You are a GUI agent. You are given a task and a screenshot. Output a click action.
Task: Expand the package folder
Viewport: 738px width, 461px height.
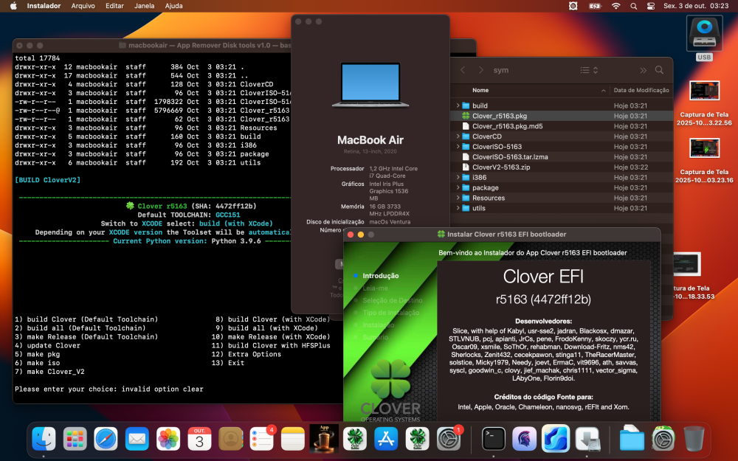tap(458, 187)
